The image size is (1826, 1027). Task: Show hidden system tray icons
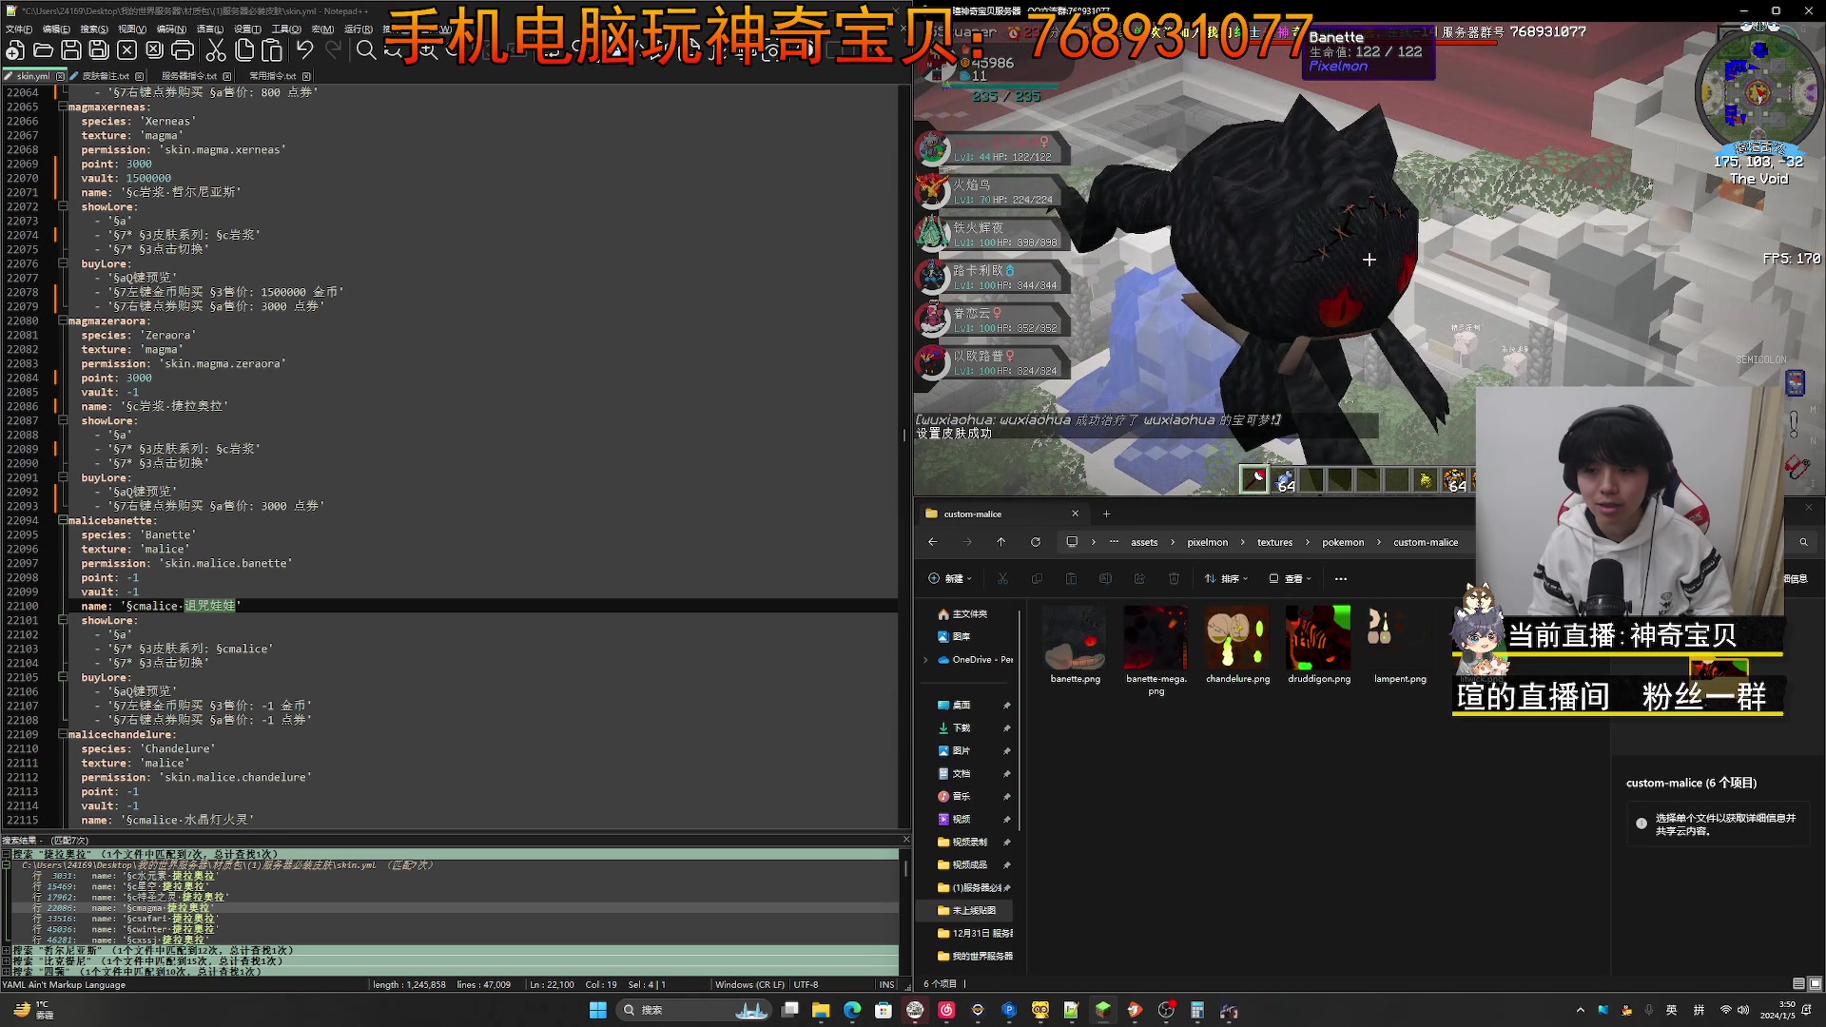click(x=1581, y=1010)
